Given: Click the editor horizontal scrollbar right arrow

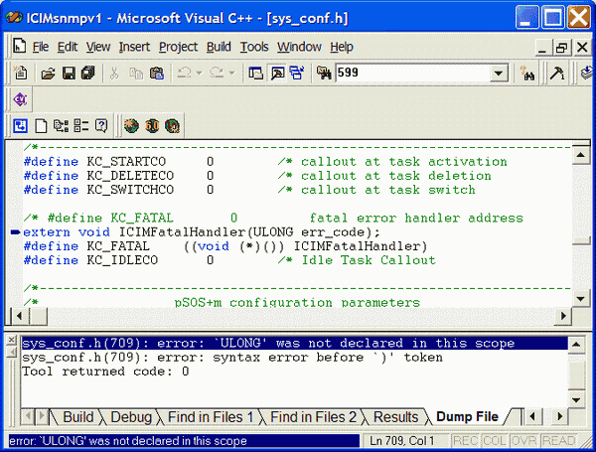Looking at the screenshot, I should (x=563, y=316).
